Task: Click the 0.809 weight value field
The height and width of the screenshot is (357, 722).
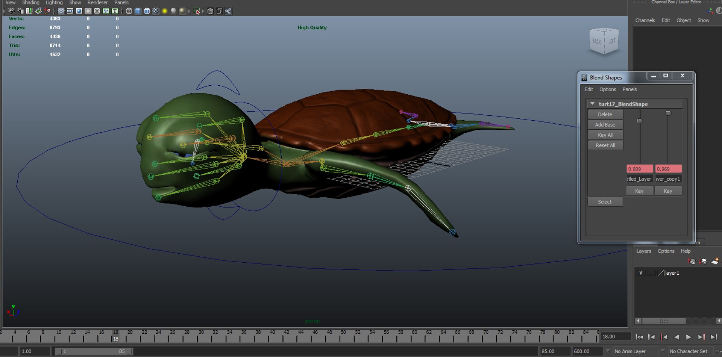Action: pos(639,169)
